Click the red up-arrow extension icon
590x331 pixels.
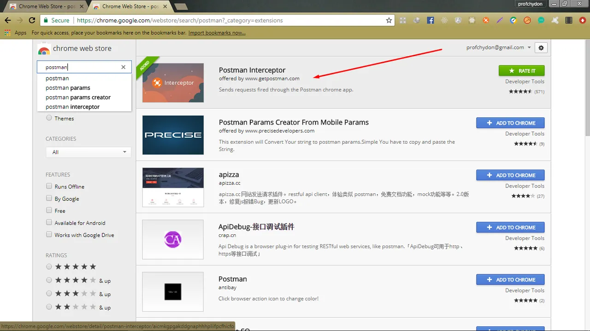(x=583, y=20)
